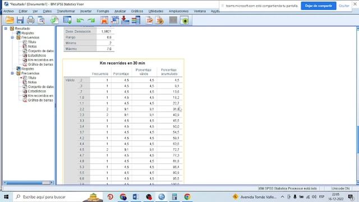
Task: Click the Unicode:ON status bar entry
Action: (x=340, y=189)
